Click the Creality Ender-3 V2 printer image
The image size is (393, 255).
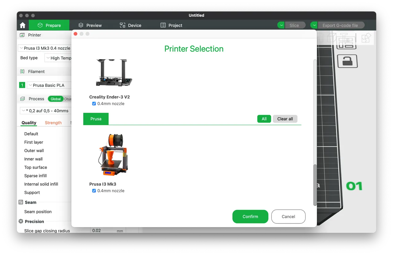pos(114,73)
